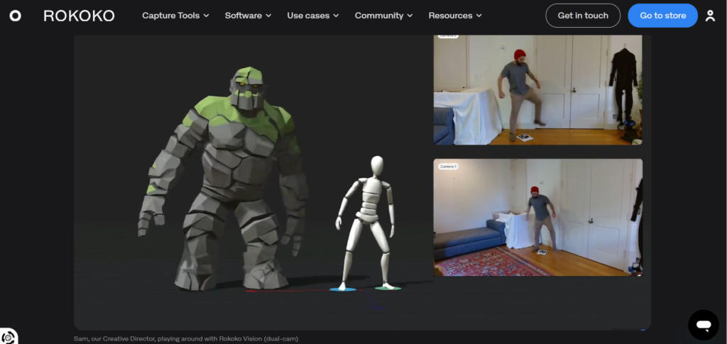727x344 pixels.
Task: Click the Rokoko circle logo icon
Action: 15,16
